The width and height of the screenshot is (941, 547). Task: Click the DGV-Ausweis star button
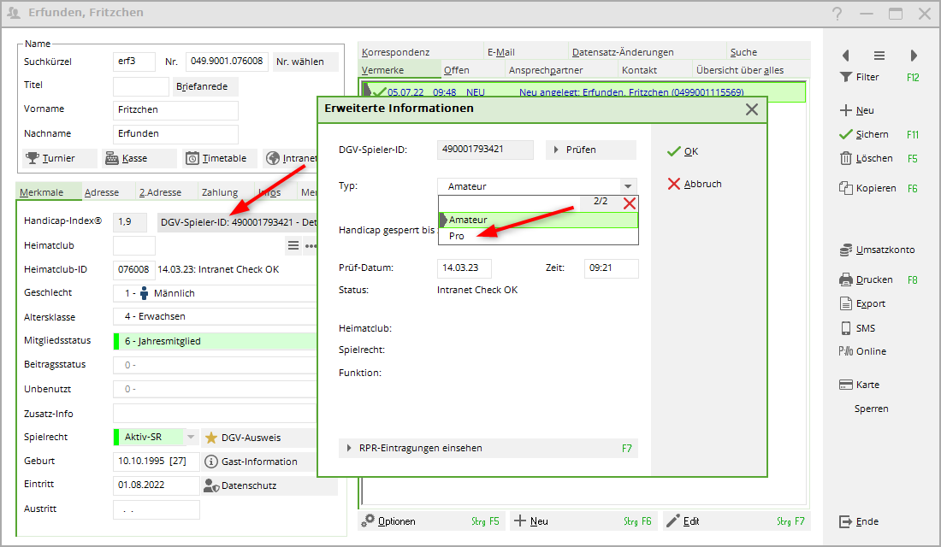(x=211, y=438)
